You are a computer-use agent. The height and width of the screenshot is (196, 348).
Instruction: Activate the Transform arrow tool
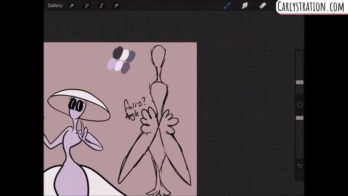tap(116, 5)
